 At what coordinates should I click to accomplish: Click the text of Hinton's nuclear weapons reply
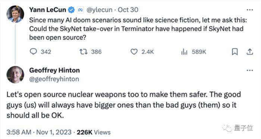pyautogui.click(x=123, y=105)
